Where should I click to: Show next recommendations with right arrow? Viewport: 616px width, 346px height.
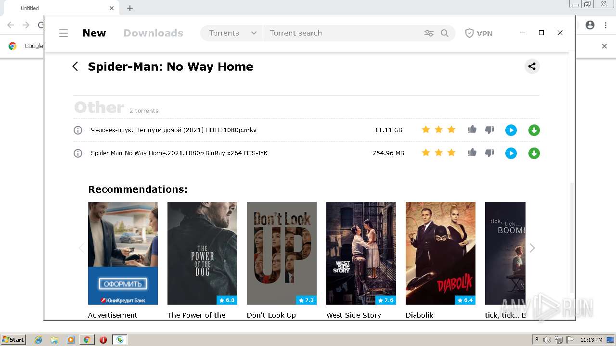(x=532, y=248)
